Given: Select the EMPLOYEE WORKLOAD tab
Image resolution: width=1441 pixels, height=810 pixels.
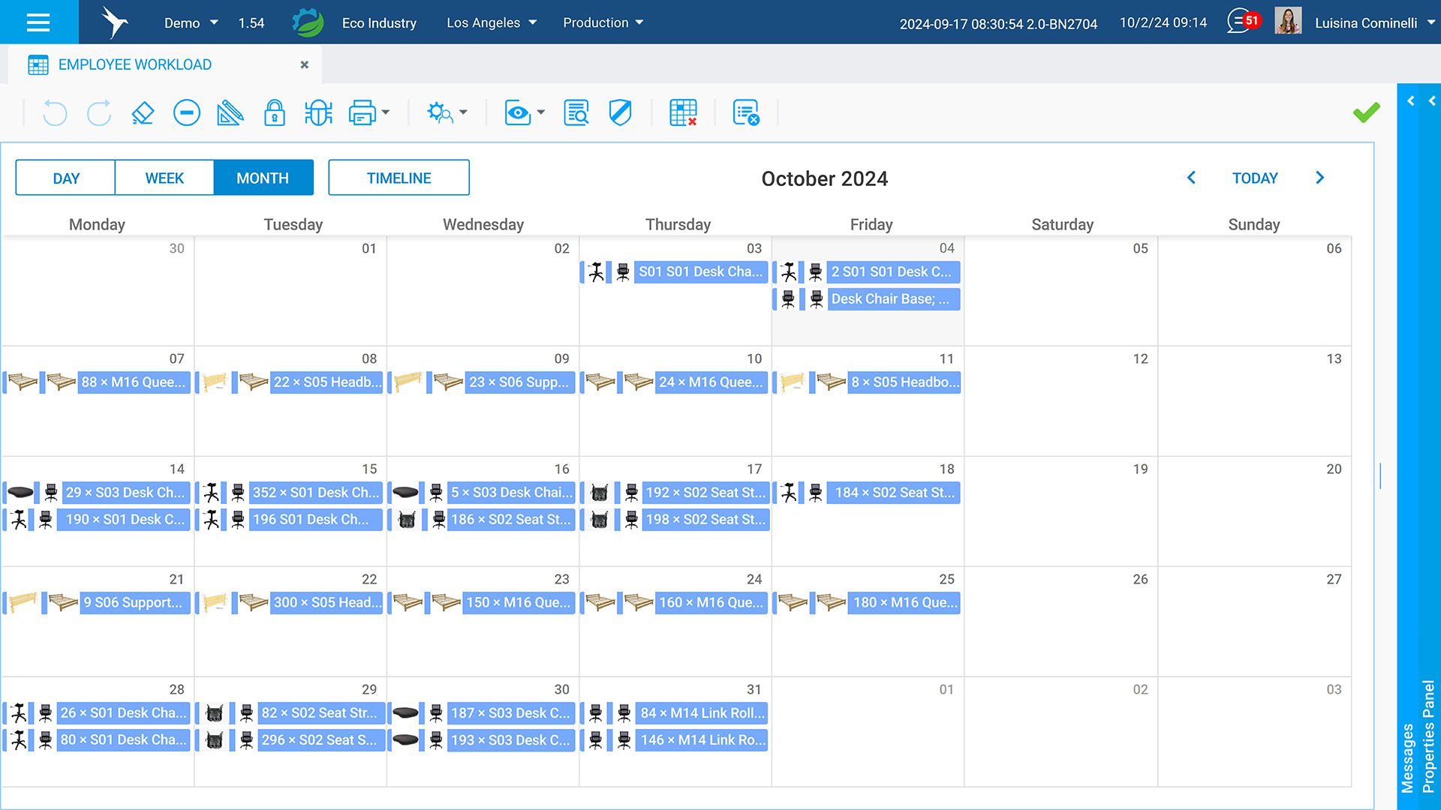Looking at the screenshot, I should (135, 64).
